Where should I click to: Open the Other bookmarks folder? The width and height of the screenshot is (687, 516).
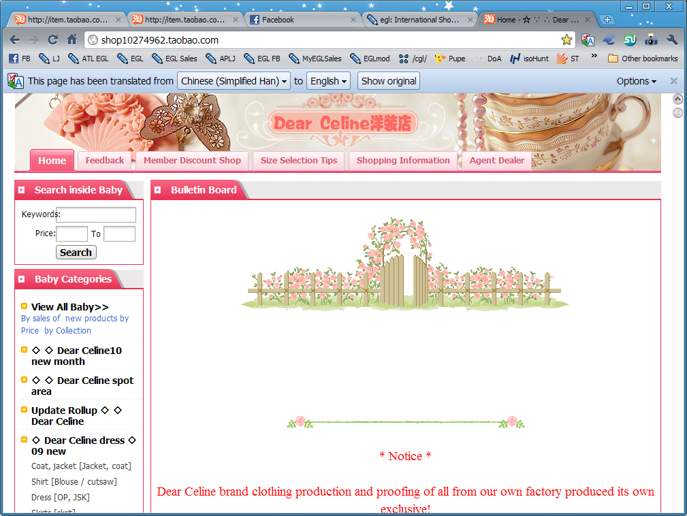(x=643, y=59)
